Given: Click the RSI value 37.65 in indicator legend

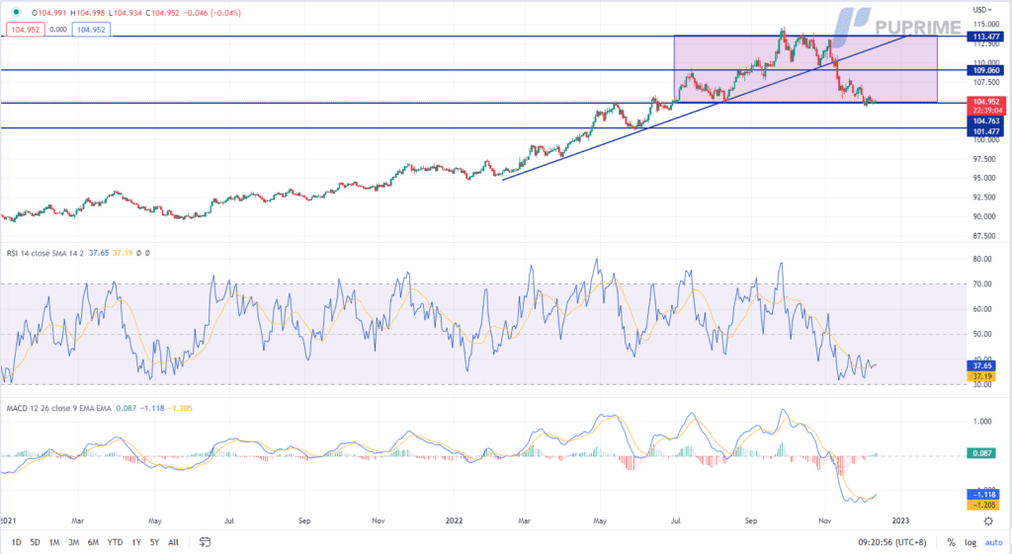Looking at the screenshot, I should 99,253.
